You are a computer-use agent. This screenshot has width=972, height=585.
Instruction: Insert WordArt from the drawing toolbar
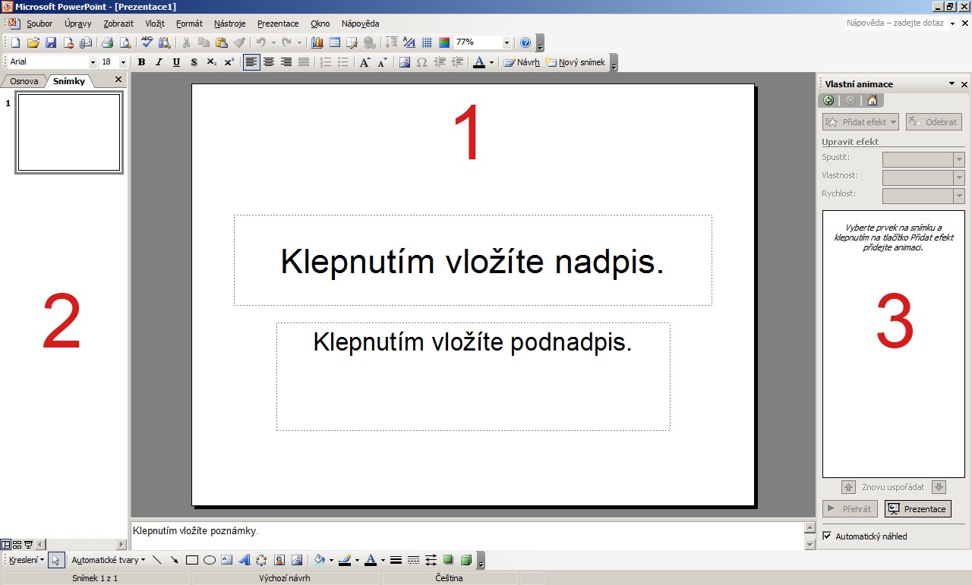pyautogui.click(x=245, y=560)
